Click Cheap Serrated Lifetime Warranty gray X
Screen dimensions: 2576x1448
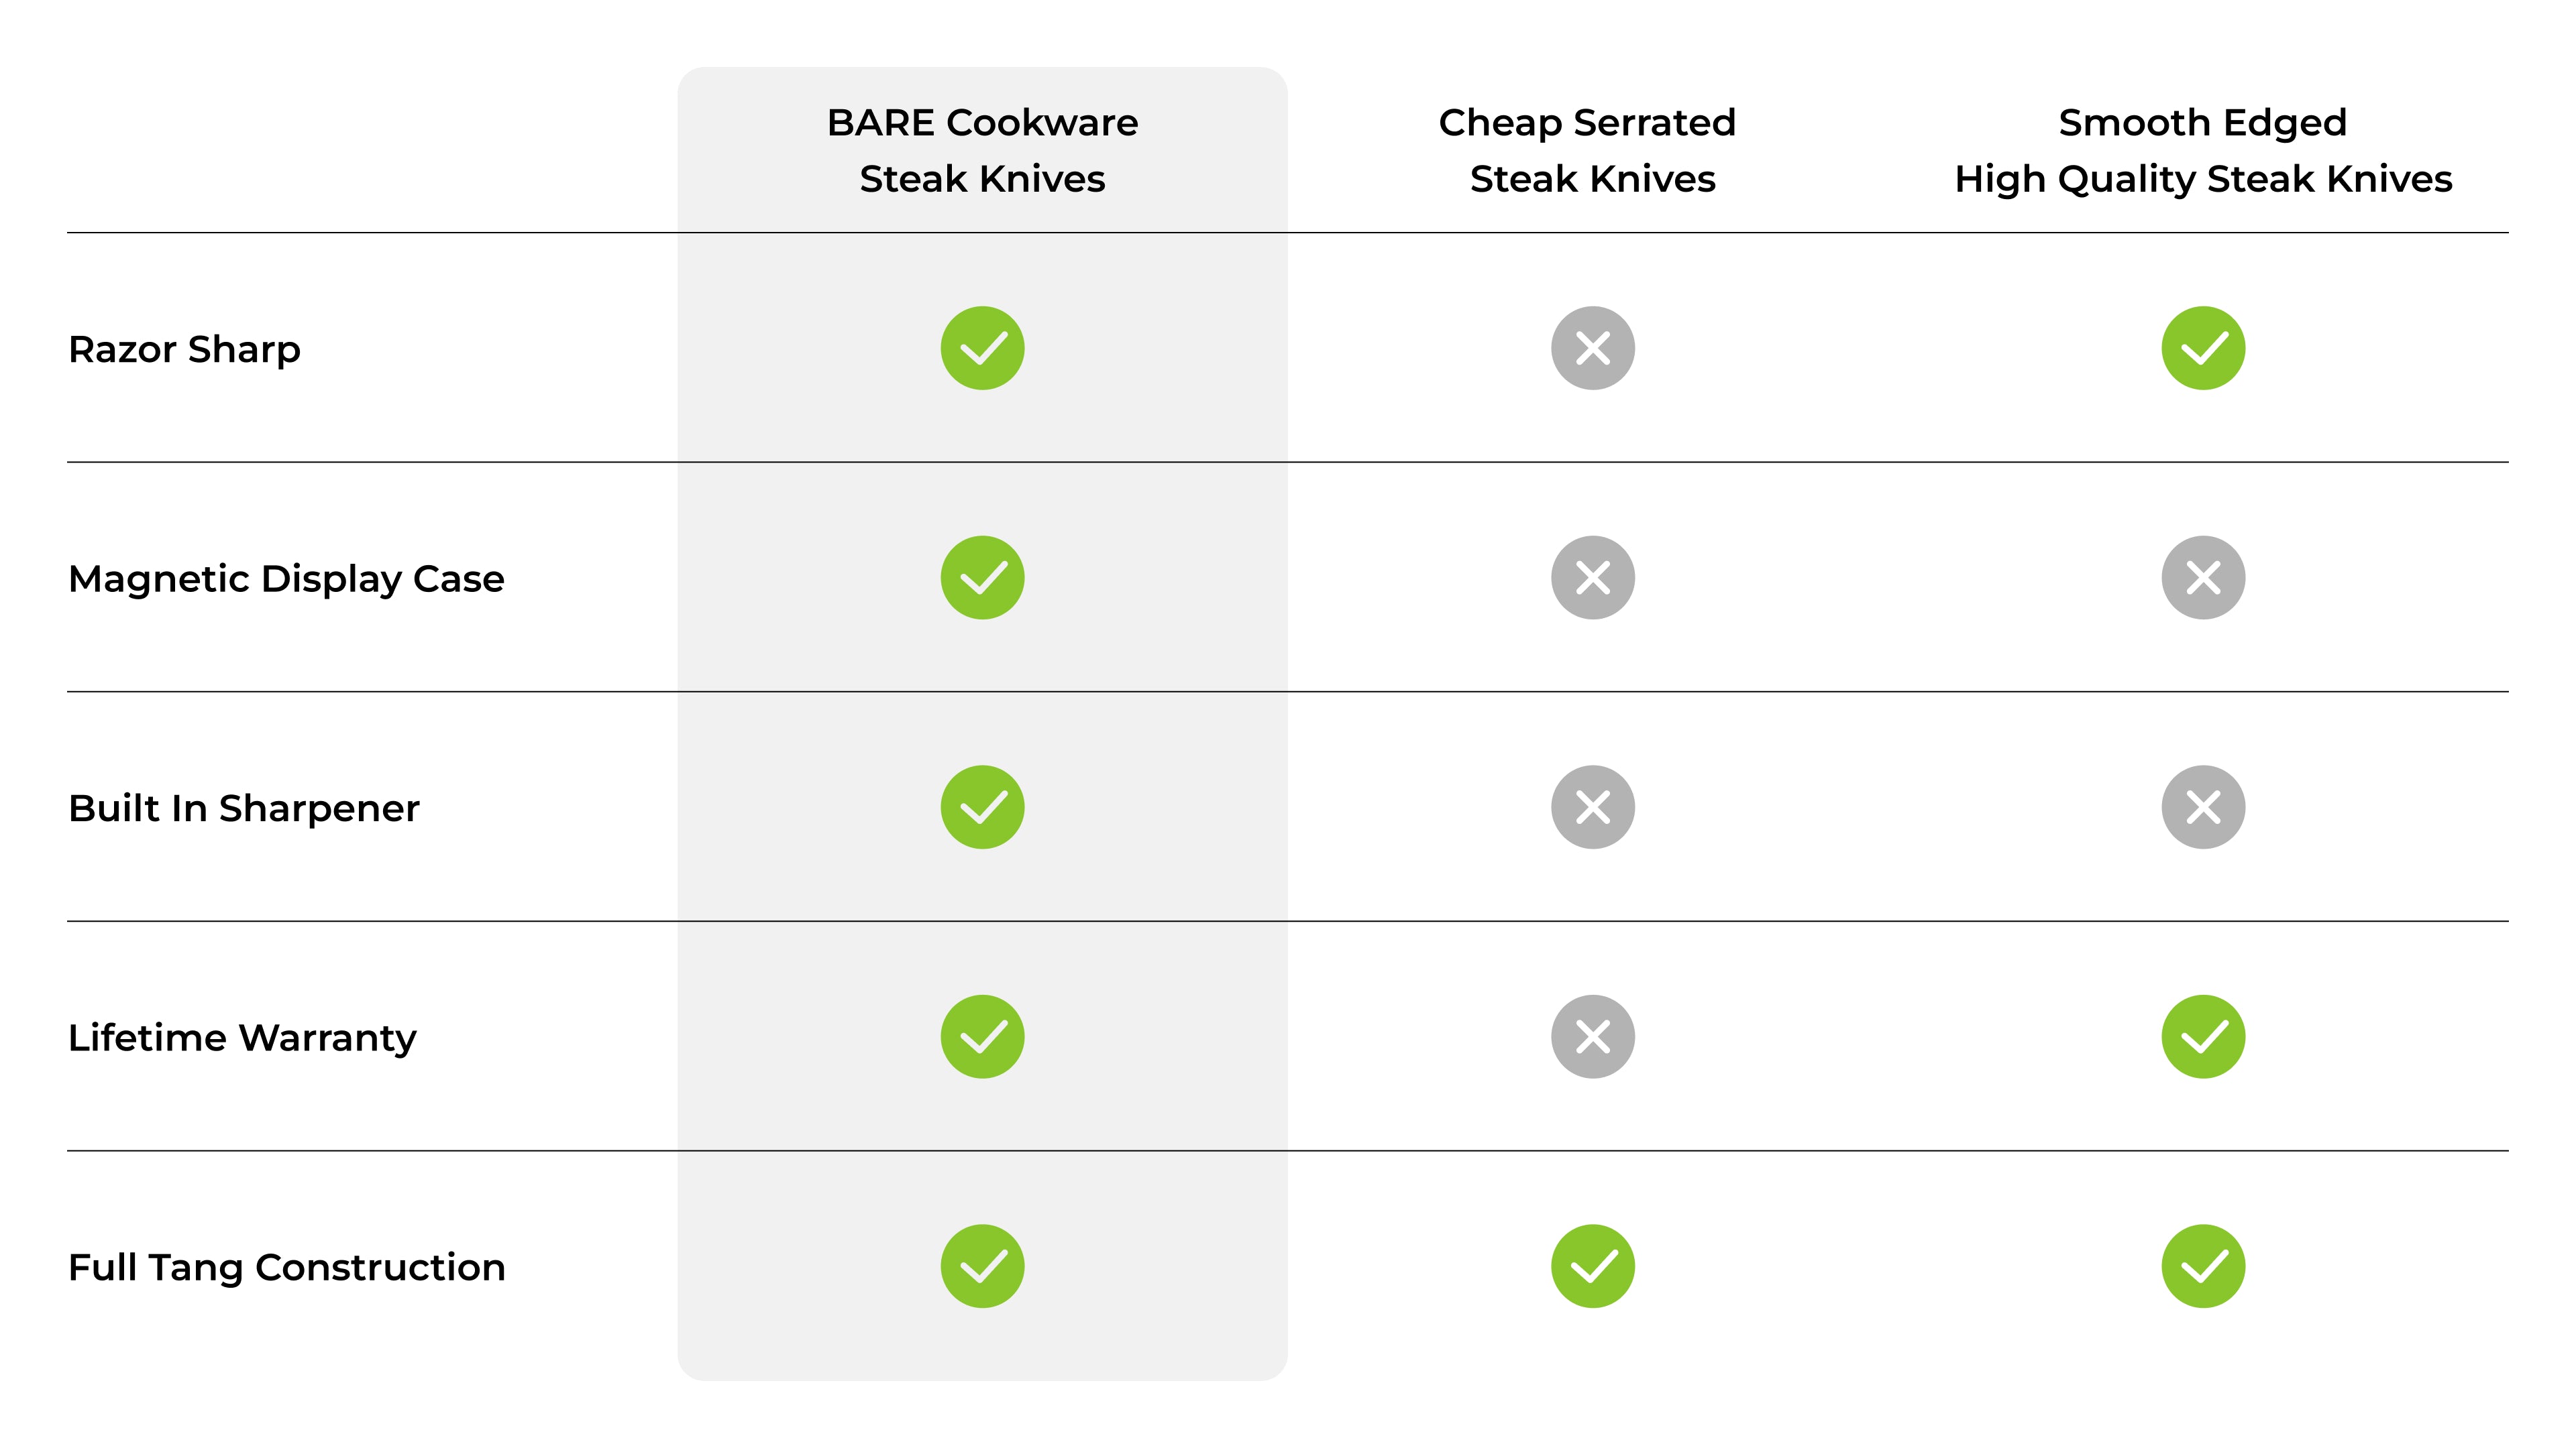coord(1592,1036)
